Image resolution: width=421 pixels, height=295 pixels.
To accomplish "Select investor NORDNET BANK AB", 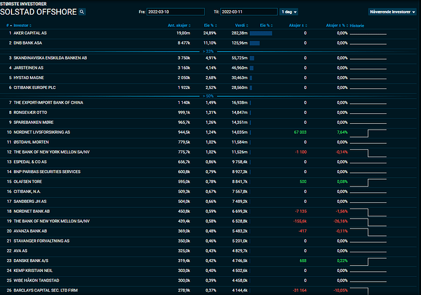I will [32, 211].
